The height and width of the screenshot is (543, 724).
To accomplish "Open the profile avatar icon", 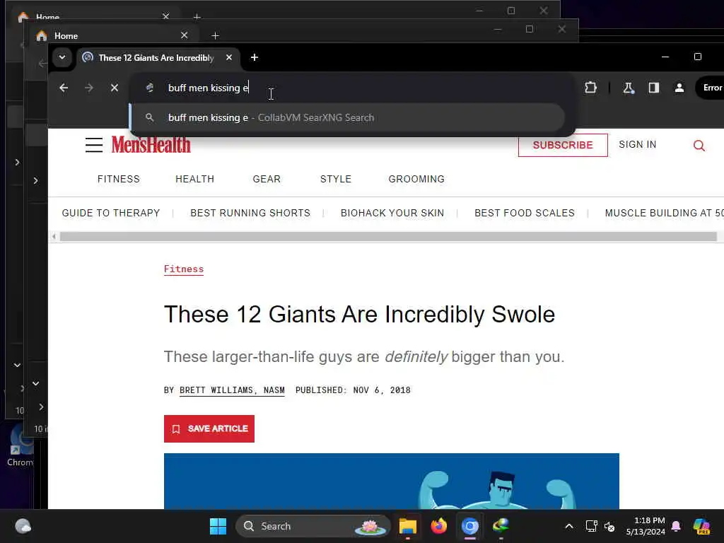I will [x=679, y=88].
